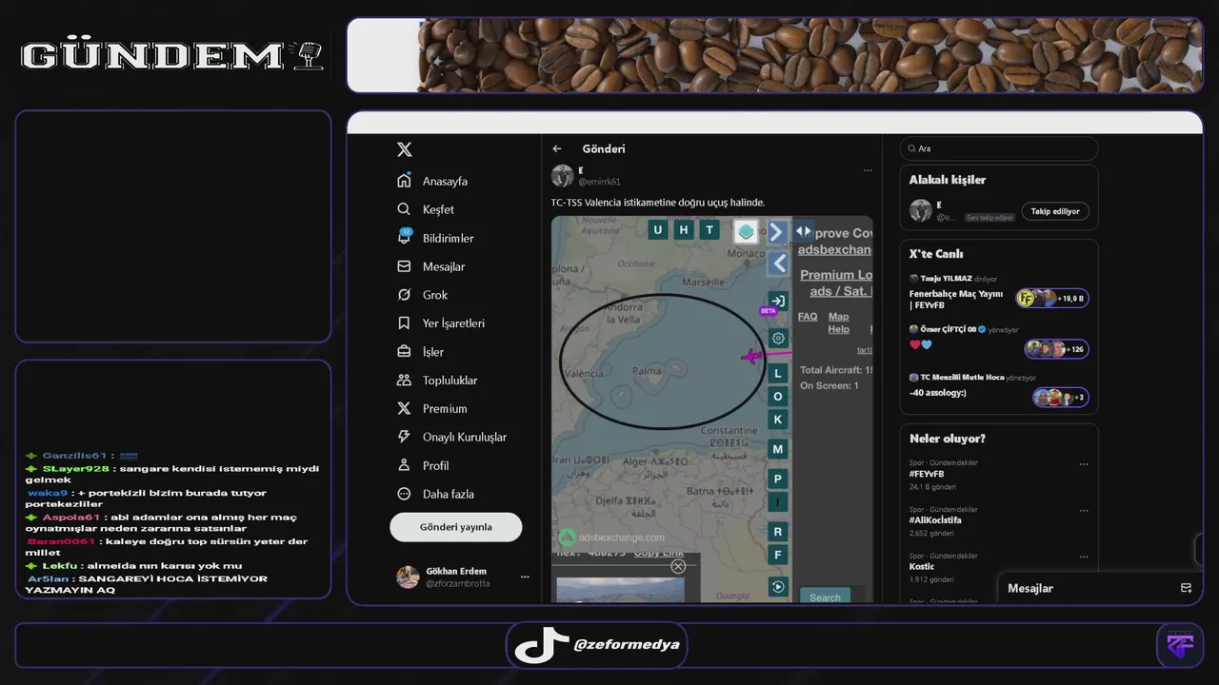Click the sidebar width toggle arrows icon
This screenshot has height=685, width=1219.
[805, 230]
